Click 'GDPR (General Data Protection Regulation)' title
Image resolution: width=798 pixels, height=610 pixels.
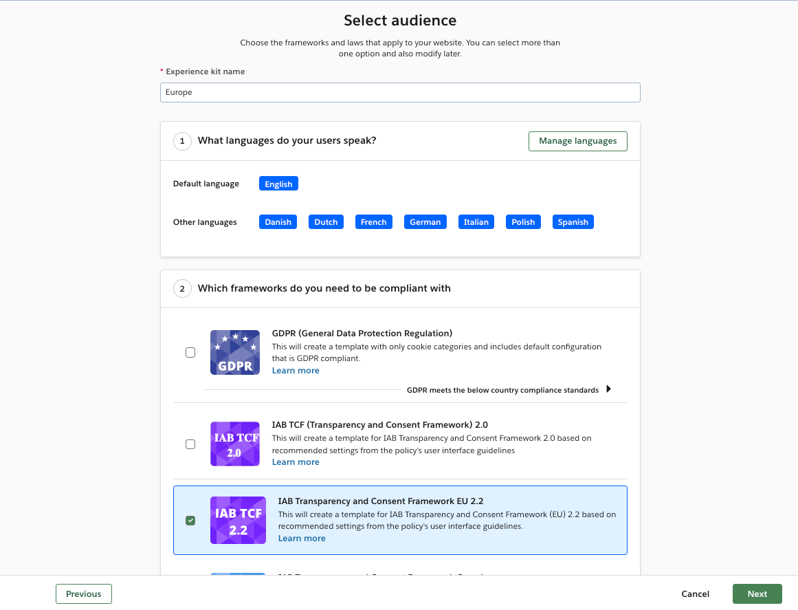[x=362, y=334]
